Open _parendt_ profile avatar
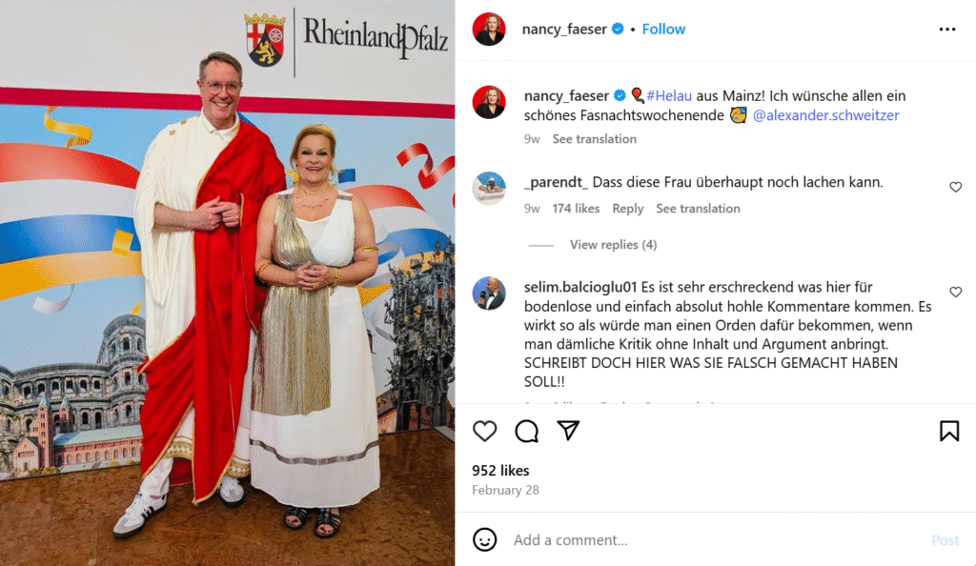The image size is (976, 566). 489,188
